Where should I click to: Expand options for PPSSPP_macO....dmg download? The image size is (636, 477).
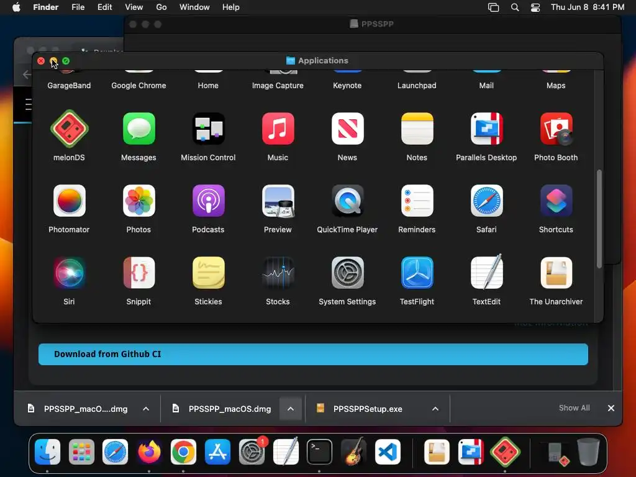coord(146,409)
